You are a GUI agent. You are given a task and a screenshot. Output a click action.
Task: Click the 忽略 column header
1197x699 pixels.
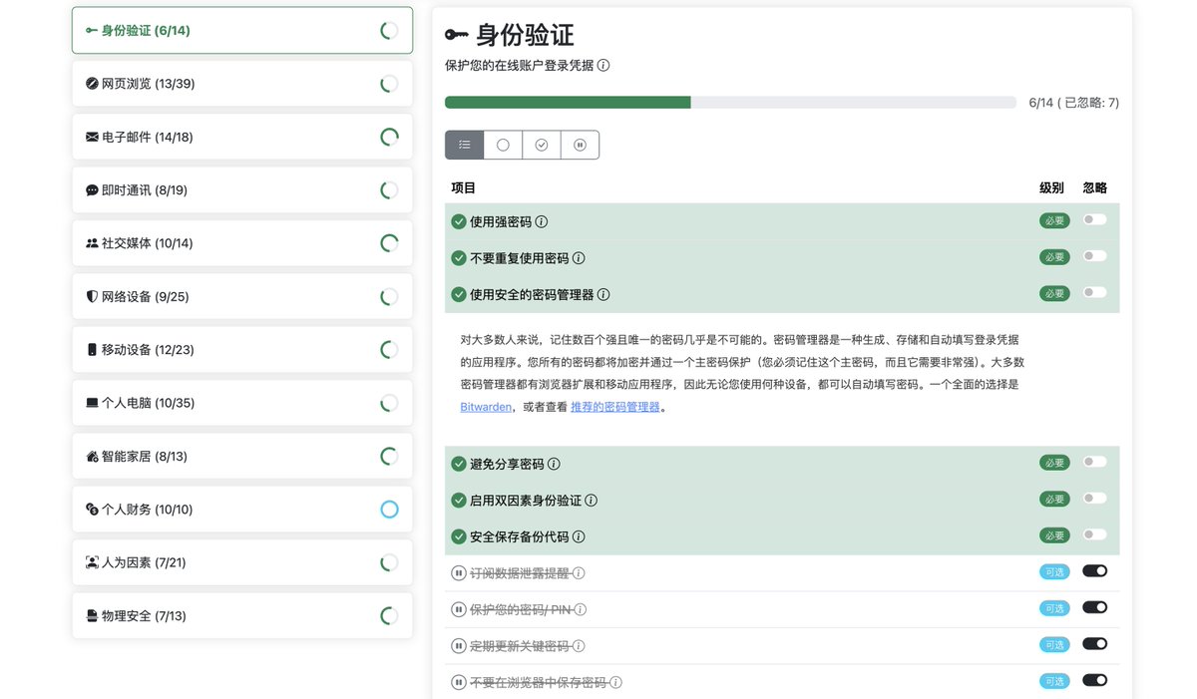(1095, 187)
